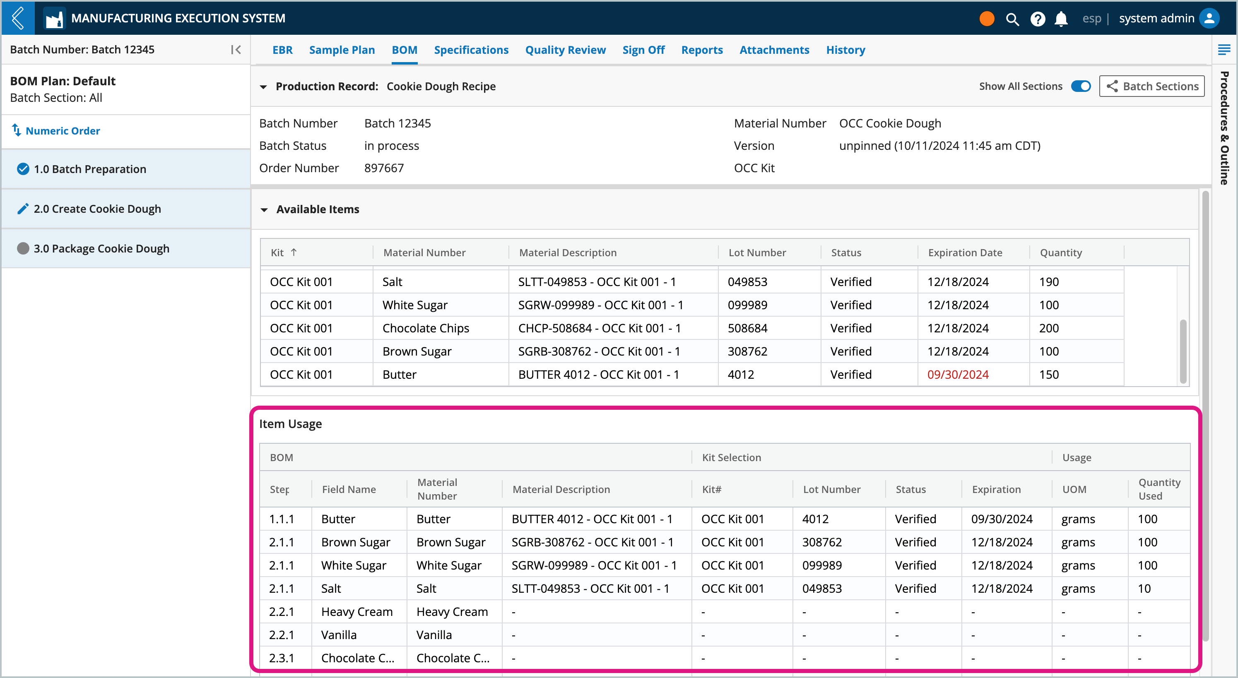Switch to the EBR tab
The image size is (1238, 678).
282,50
